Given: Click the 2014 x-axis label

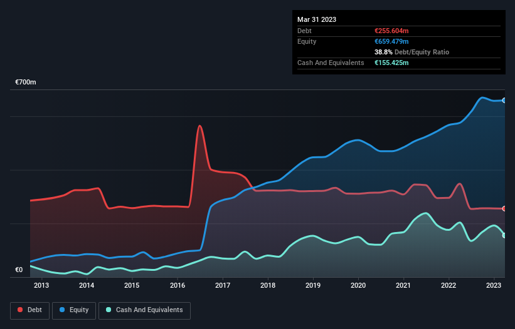Looking at the screenshot, I should pyautogui.click(x=87, y=285).
